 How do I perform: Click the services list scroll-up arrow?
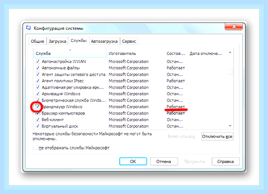click(x=230, y=53)
